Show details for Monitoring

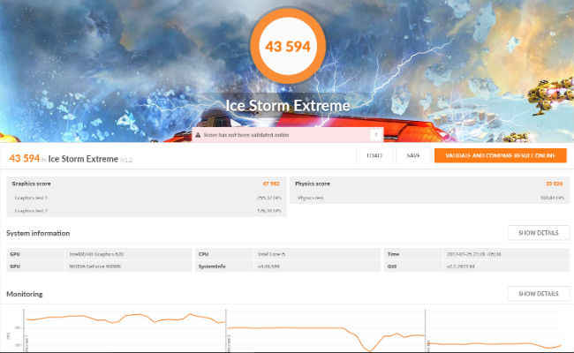(538, 293)
